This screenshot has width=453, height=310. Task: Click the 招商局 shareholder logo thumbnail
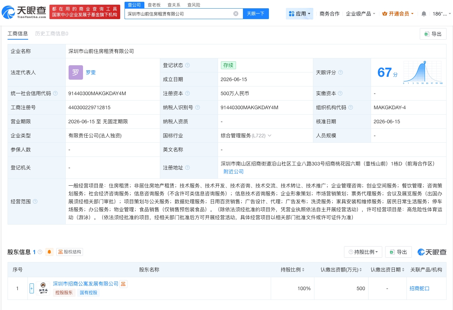pos(43,288)
